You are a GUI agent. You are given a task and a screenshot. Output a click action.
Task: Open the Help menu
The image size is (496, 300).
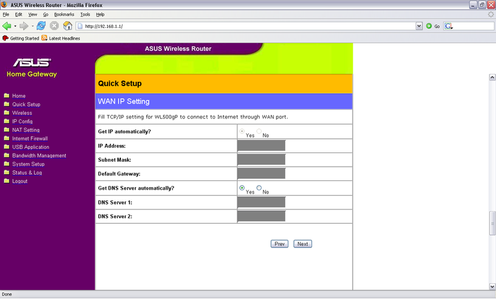100,14
